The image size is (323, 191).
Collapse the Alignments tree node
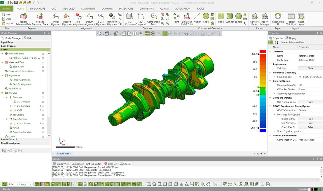[x=3, y=75]
